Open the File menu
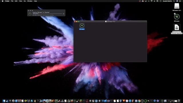The height and width of the screenshot is (103, 183). pos(12,1)
